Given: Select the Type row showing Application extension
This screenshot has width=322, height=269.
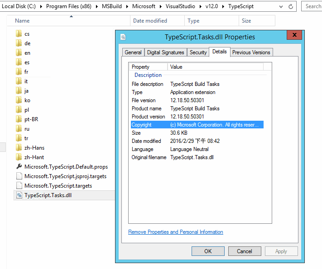Looking at the screenshot, I should 197,92.
